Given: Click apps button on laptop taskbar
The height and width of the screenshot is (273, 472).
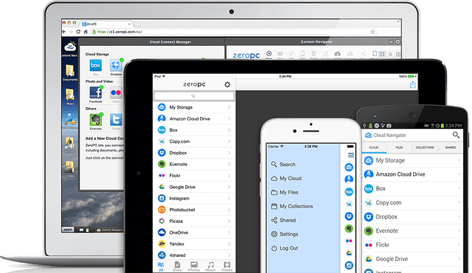Looking at the screenshot, I should point(68,229).
